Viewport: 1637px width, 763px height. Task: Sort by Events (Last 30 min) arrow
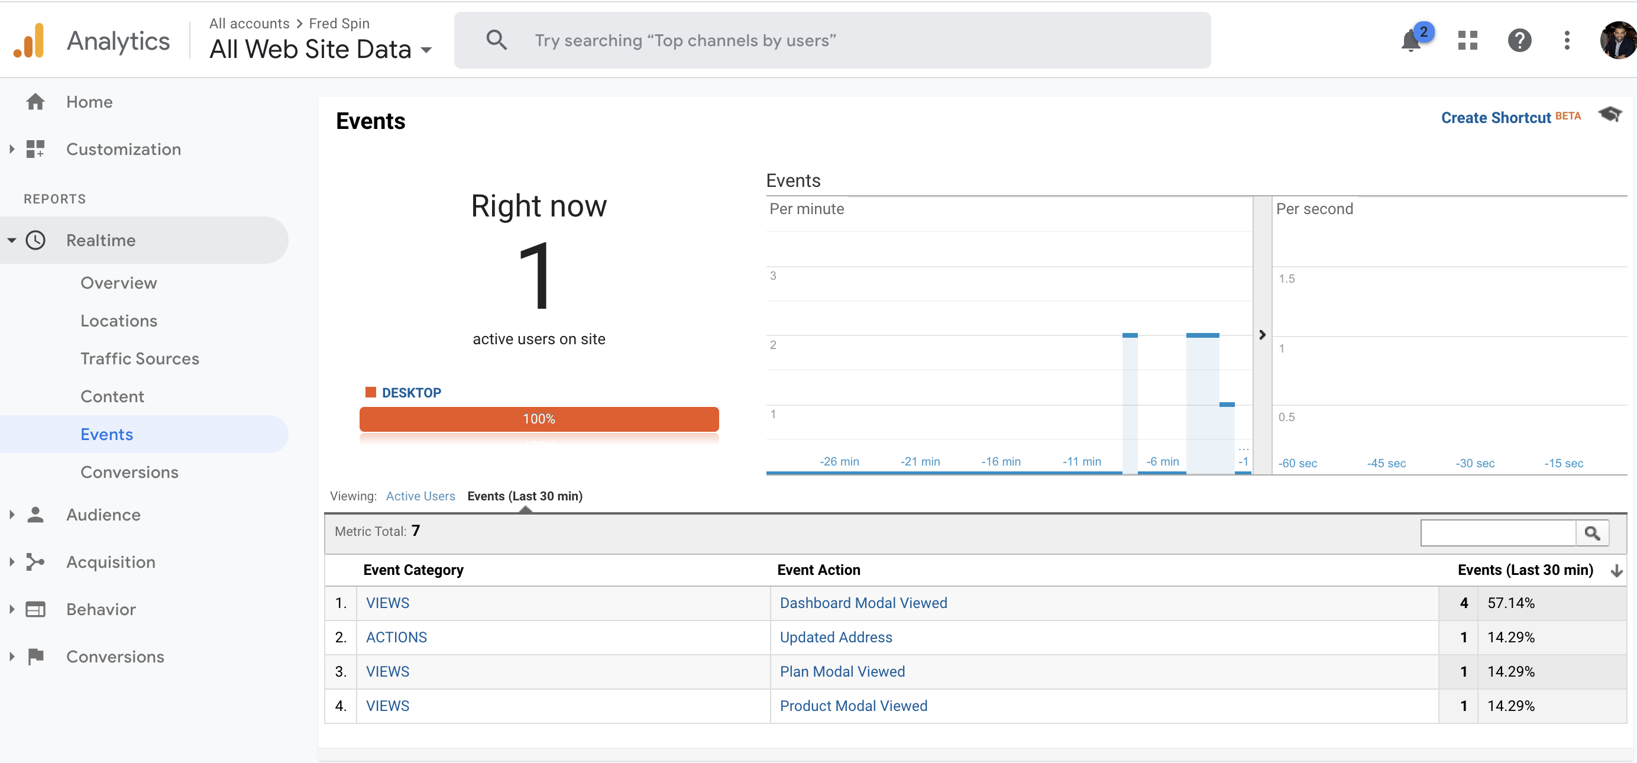(1617, 571)
